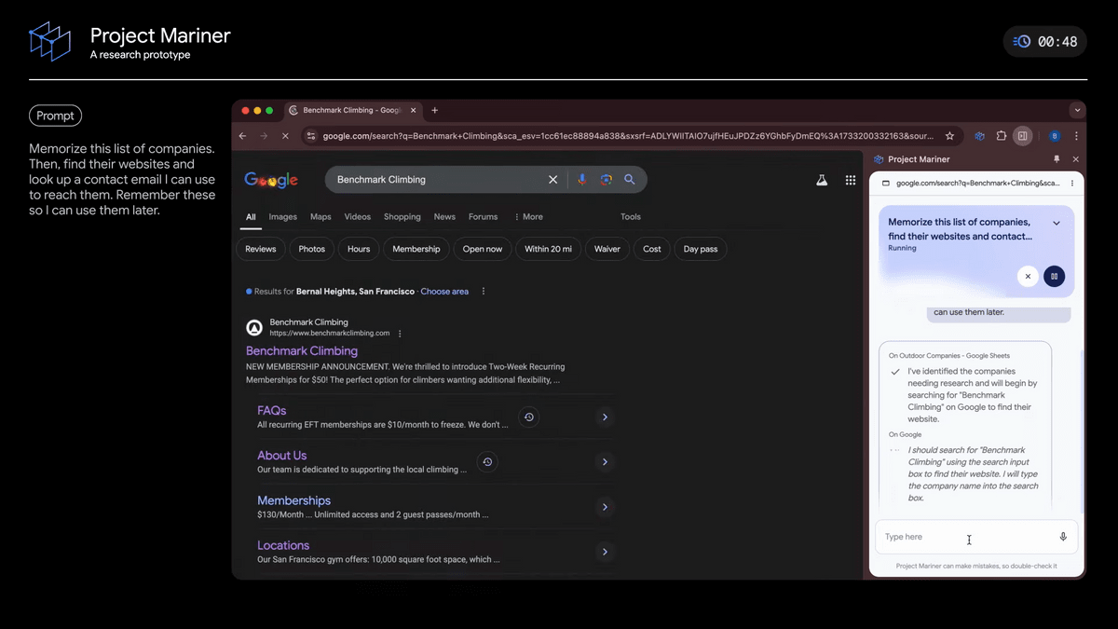
Task: Open the Benchmark Climbing result link
Action: [301, 350]
